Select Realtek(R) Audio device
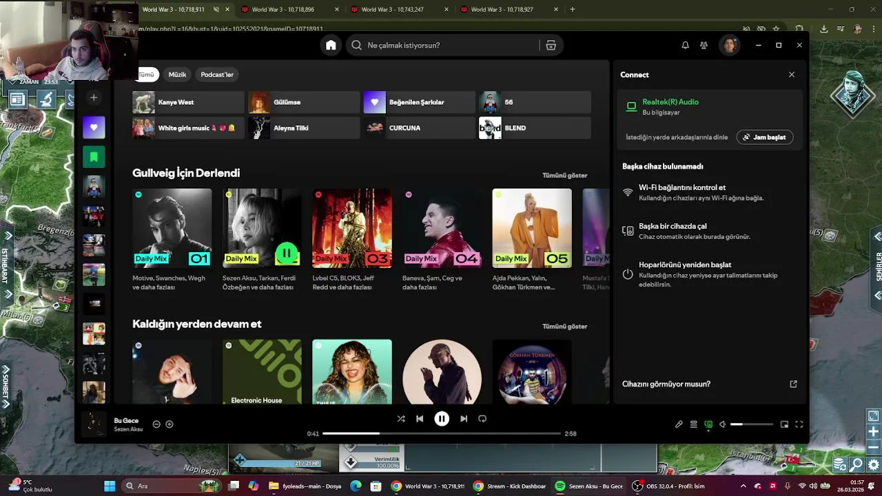The height and width of the screenshot is (496, 882). (710, 107)
